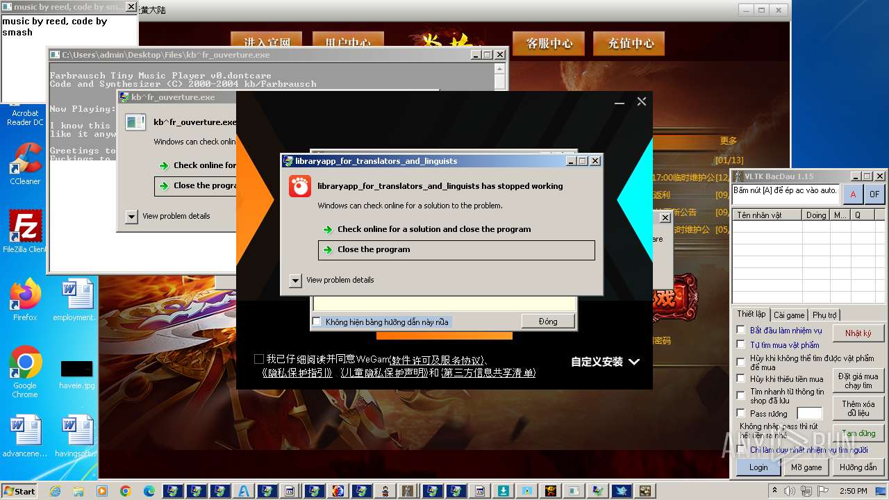
Task: Click the red A button in VLTK BacDau
Action: tap(853, 194)
